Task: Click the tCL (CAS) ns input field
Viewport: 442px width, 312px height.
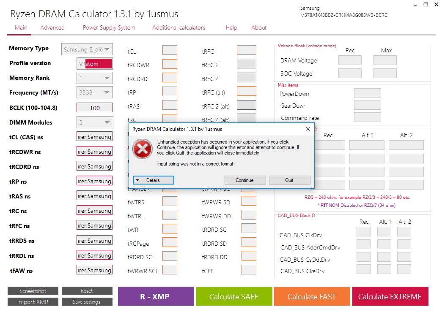Action: pyautogui.click(x=94, y=137)
